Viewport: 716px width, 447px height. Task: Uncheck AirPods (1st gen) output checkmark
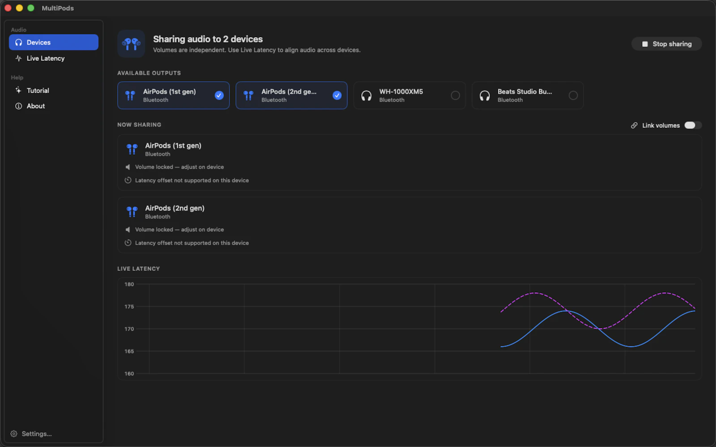(219, 95)
